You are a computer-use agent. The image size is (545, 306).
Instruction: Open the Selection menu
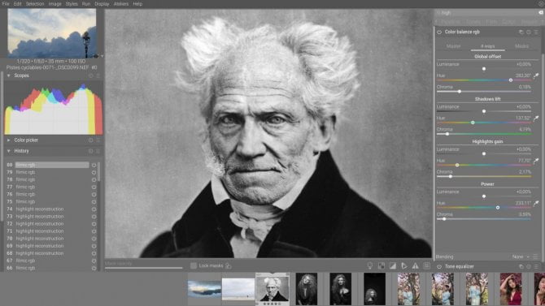pyautogui.click(x=35, y=4)
